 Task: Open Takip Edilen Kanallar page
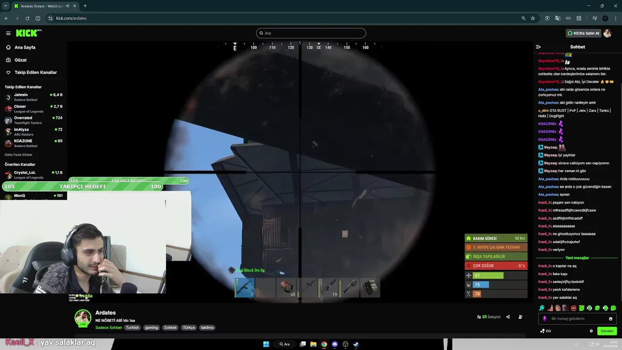click(31, 72)
